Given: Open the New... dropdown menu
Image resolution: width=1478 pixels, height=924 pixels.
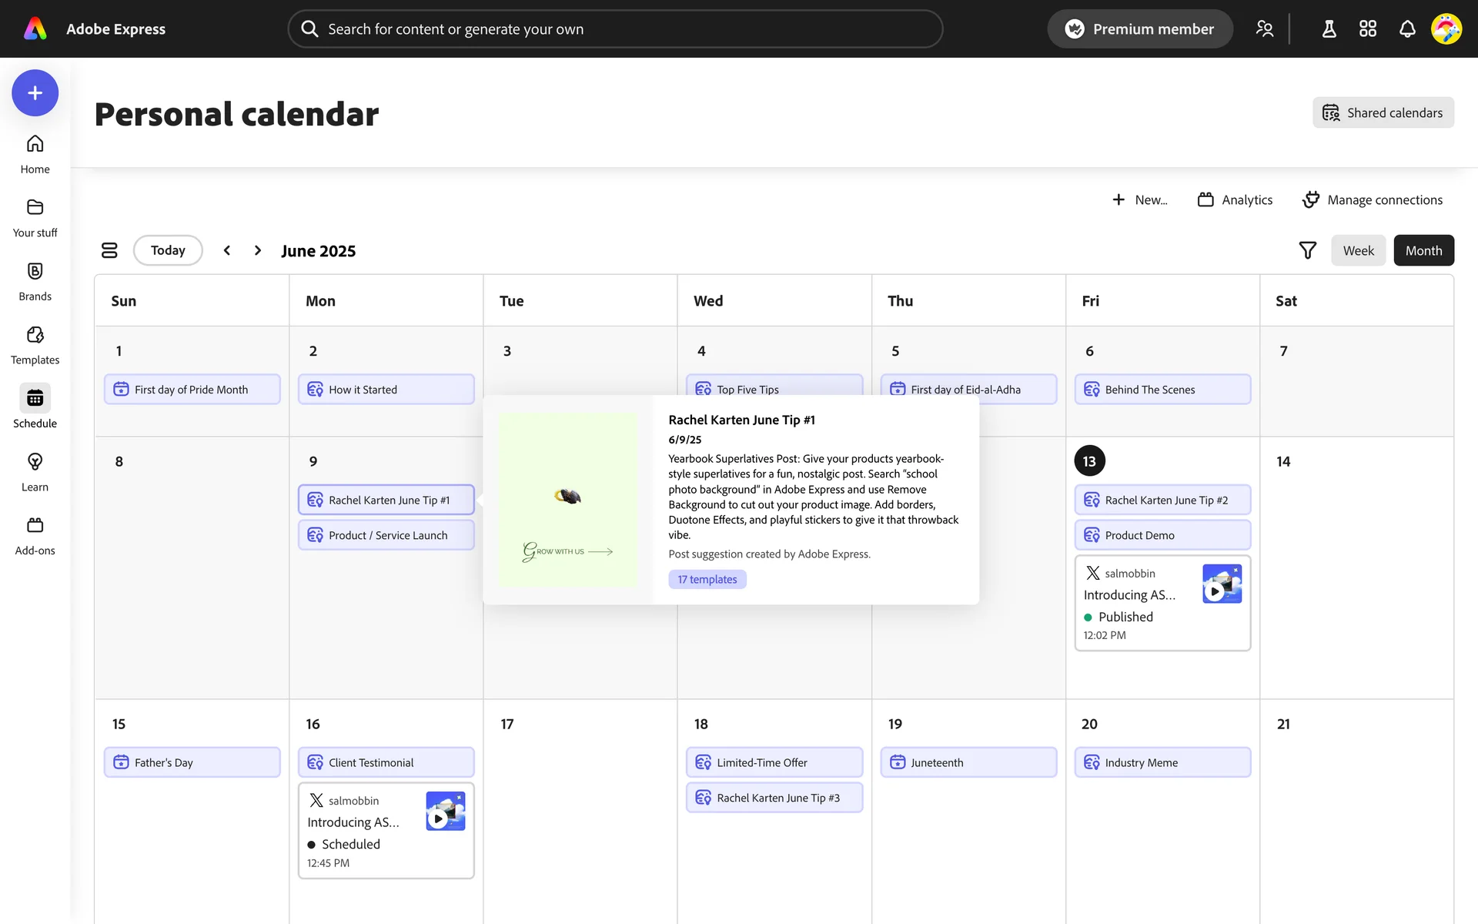Looking at the screenshot, I should pyautogui.click(x=1140, y=199).
